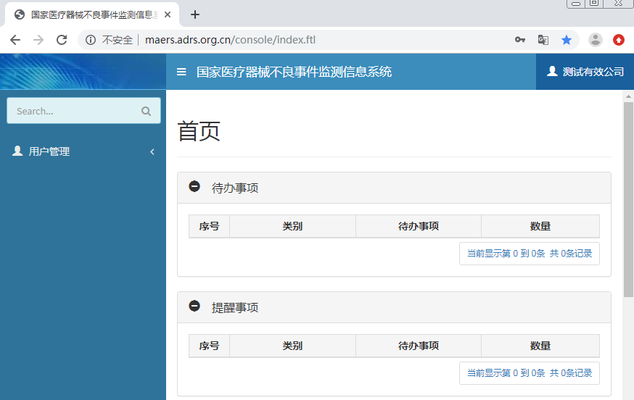Click the red update arrow icon

(x=619, y=40)
